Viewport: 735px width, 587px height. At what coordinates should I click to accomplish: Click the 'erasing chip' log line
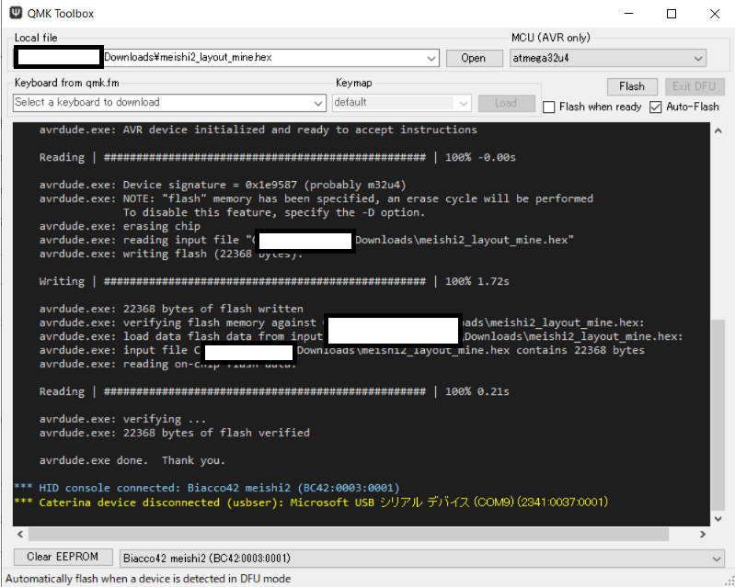click(x=120, y=227)
